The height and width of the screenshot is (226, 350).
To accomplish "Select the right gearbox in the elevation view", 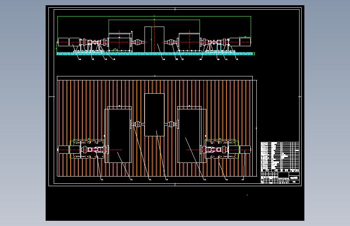I will click(x=189, y=43).
